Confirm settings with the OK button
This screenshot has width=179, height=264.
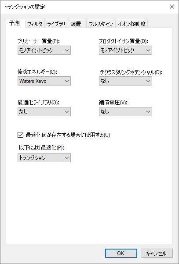[x=121, y=253]
